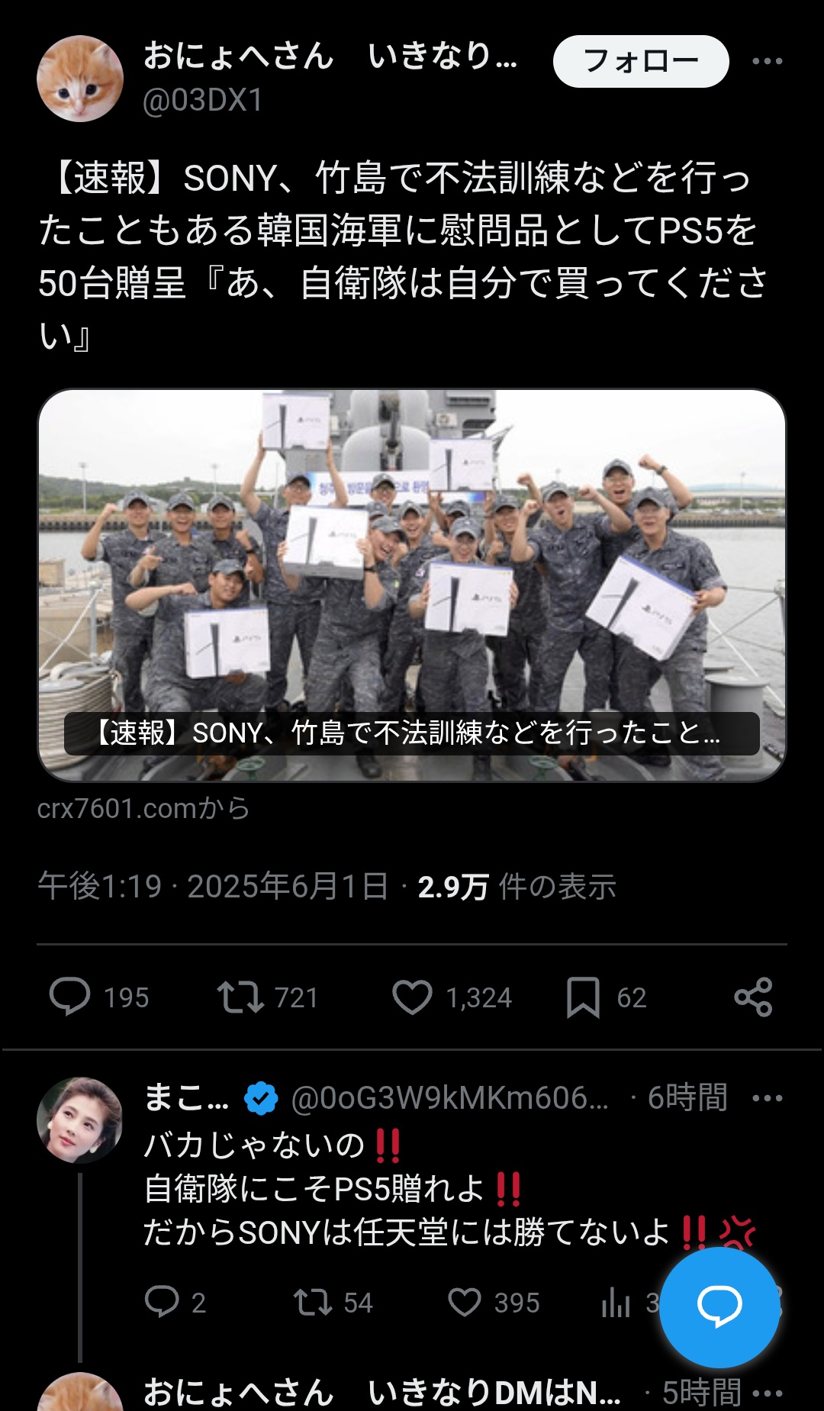Retweet the main post with 721 reposts
This screenshot has height=1411, width=824.
[240, 997]
